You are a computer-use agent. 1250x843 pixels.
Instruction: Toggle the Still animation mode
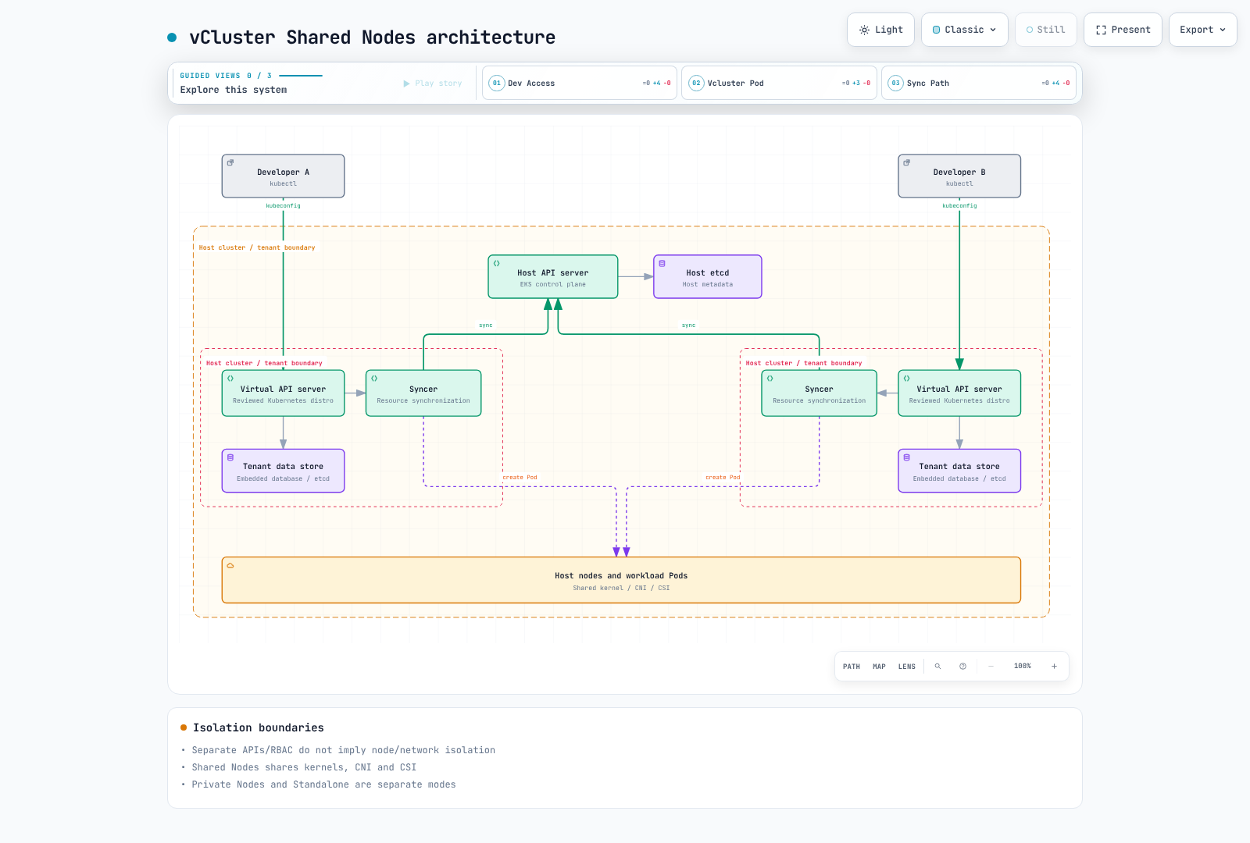click(1046, 30)
